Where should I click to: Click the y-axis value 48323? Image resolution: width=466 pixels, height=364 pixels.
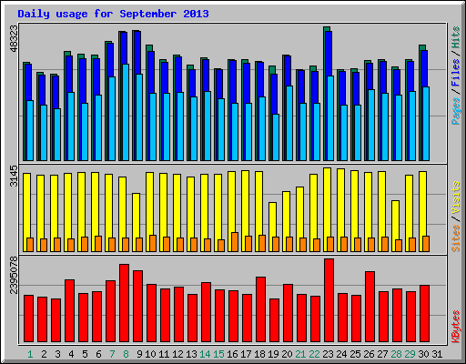(14, 39)
